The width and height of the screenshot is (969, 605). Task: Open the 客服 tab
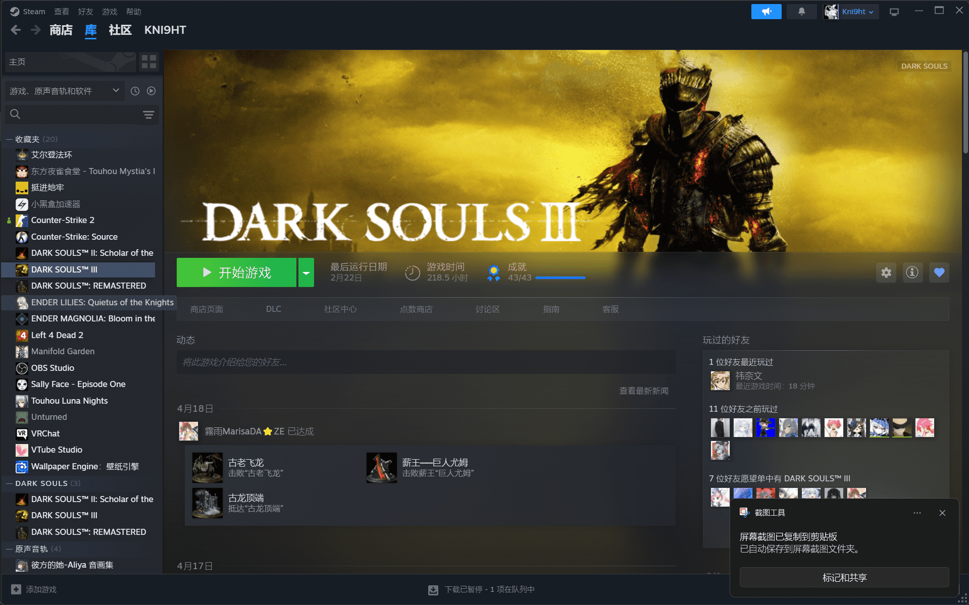[x=610, y=309]
